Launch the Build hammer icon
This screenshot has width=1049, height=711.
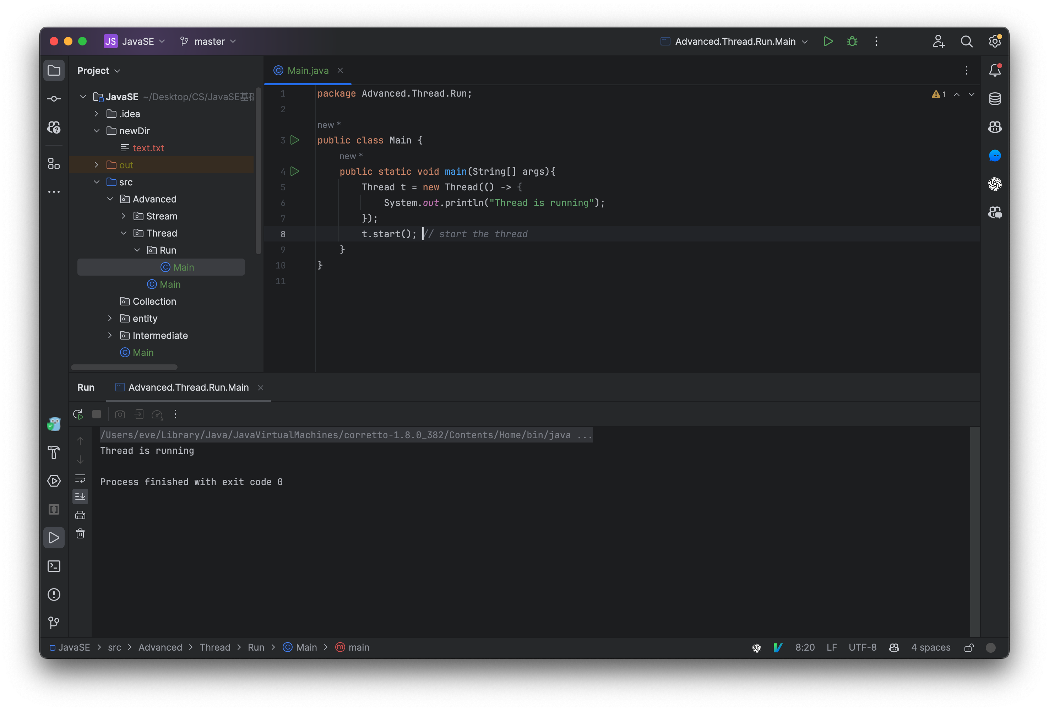coord(54,453)
